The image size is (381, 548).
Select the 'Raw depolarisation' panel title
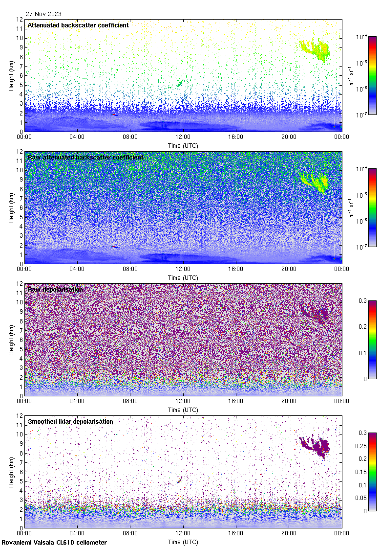click(x=55, y=289)
